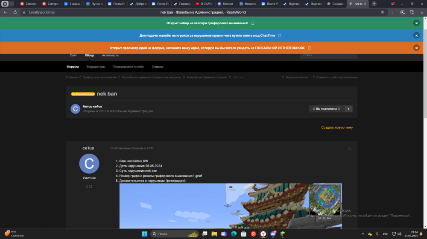
Task: Go back using browser back arrow
Action: click(5, 12)
